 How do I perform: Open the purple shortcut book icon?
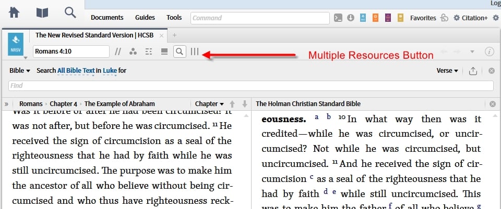[x=388, y=18]
